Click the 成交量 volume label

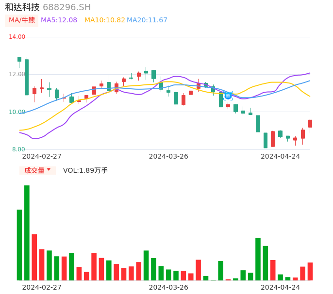[x=34, y=170]
